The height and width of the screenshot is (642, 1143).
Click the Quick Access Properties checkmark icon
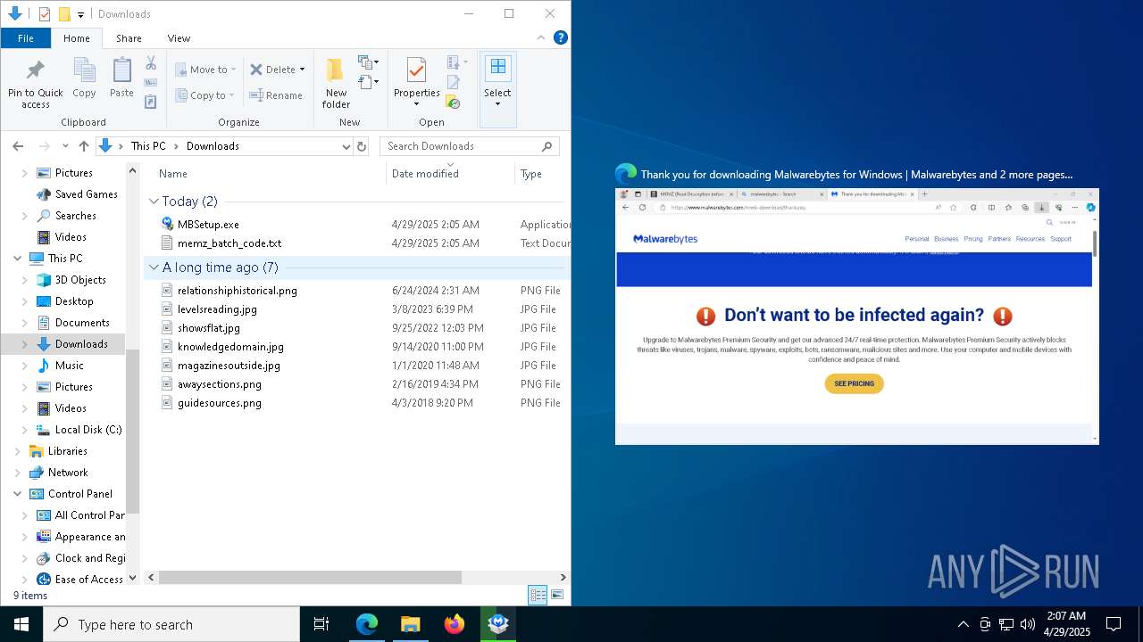pos(45,14)
